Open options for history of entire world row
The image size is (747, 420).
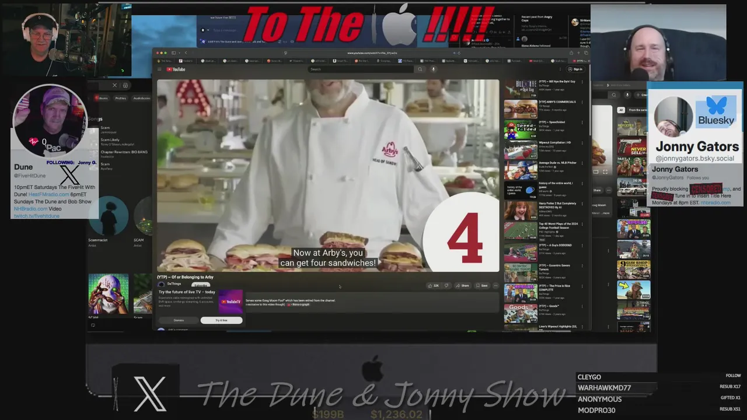[x=582, y=184]
